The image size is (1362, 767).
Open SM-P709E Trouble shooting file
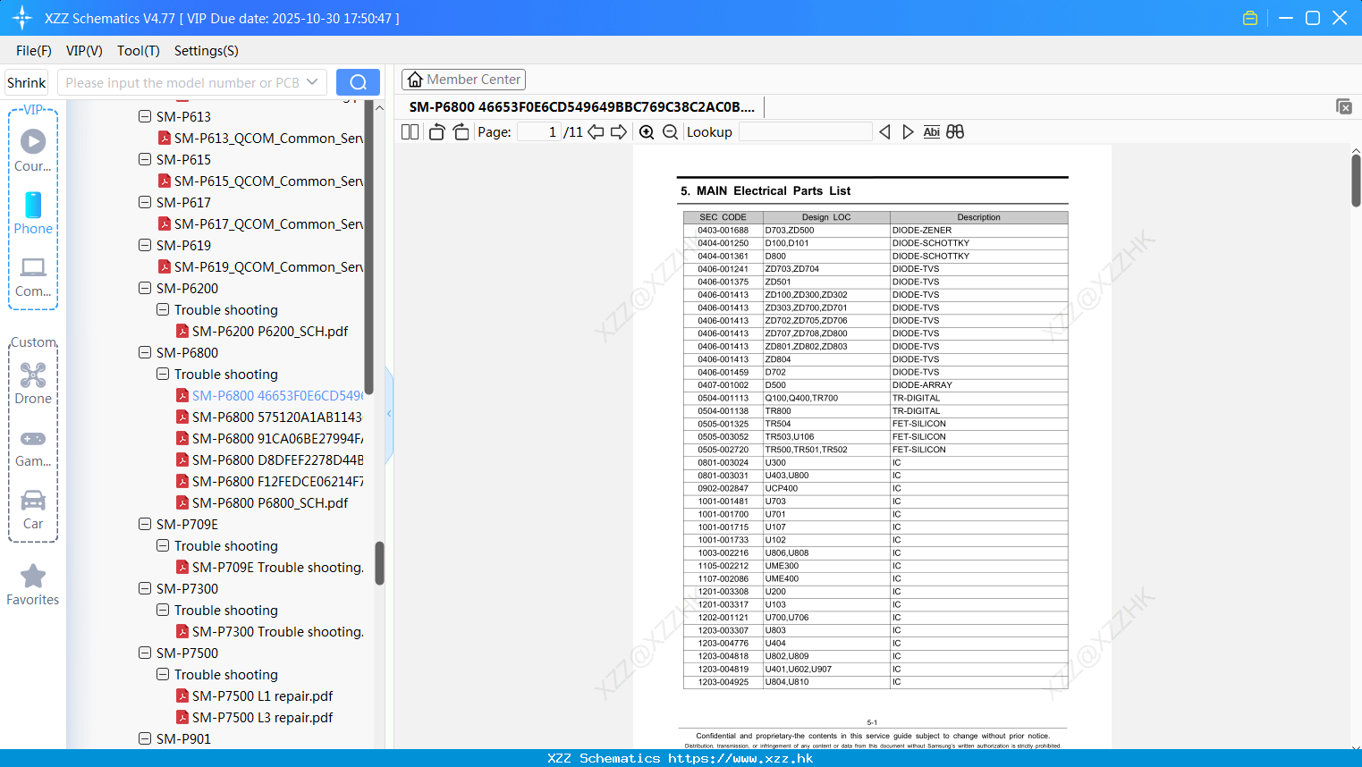(278, 567)
